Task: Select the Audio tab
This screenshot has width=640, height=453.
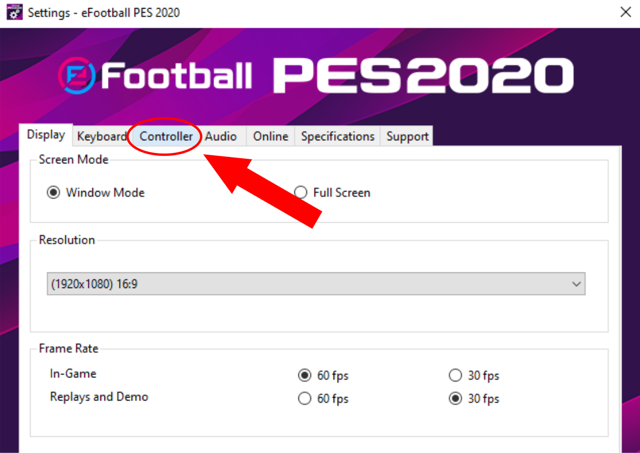Action: [x=222, y=136]
